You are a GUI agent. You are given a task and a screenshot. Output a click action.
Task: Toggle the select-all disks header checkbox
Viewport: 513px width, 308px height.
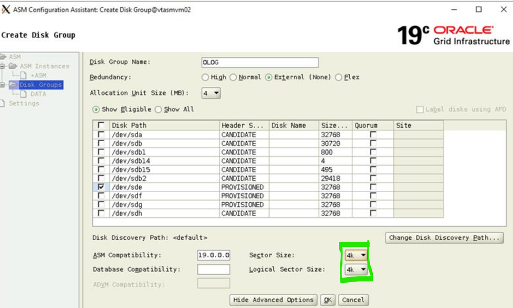tap(101, 125)
